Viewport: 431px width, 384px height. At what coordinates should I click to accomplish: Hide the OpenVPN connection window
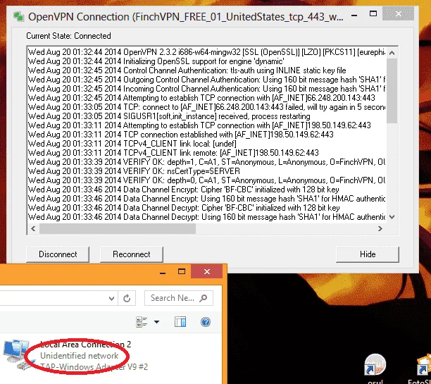pyautogui.click(x=368, y=254)
